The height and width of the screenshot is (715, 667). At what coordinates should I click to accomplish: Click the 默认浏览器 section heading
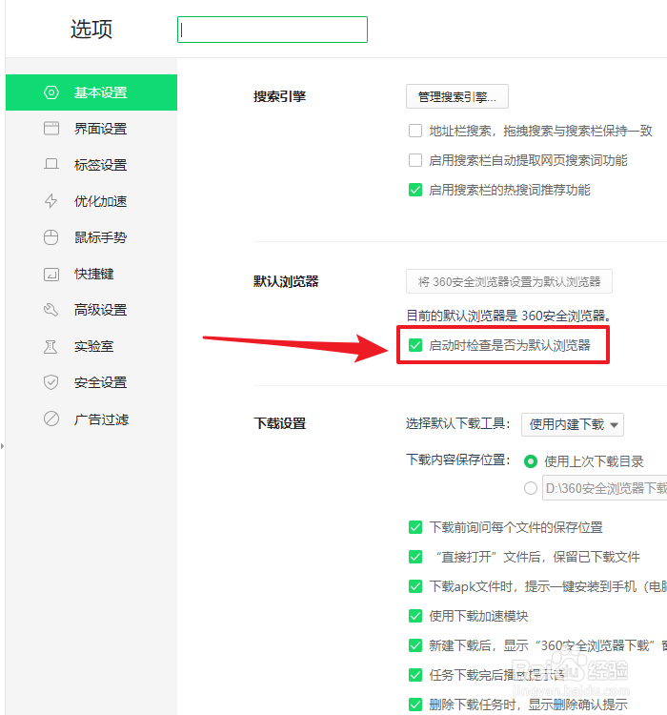(286, 282)
